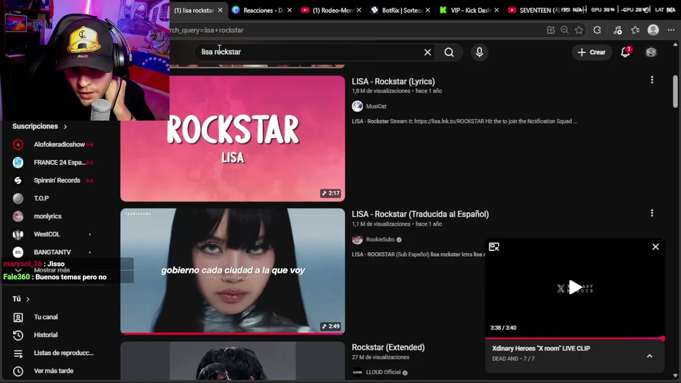Open MusiCat channel name
The image size is (681, 383).
pyautogui.click(x=376, y=106)
